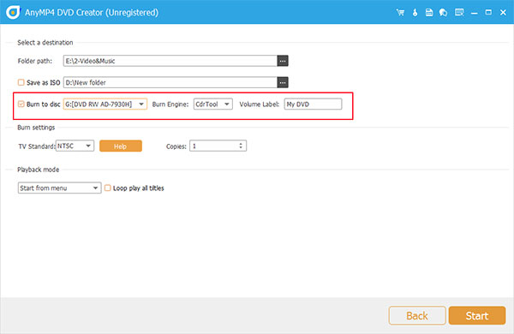The image size is (514, 334).
Task: Click the Copies stepper arrows
Action: 241,146
